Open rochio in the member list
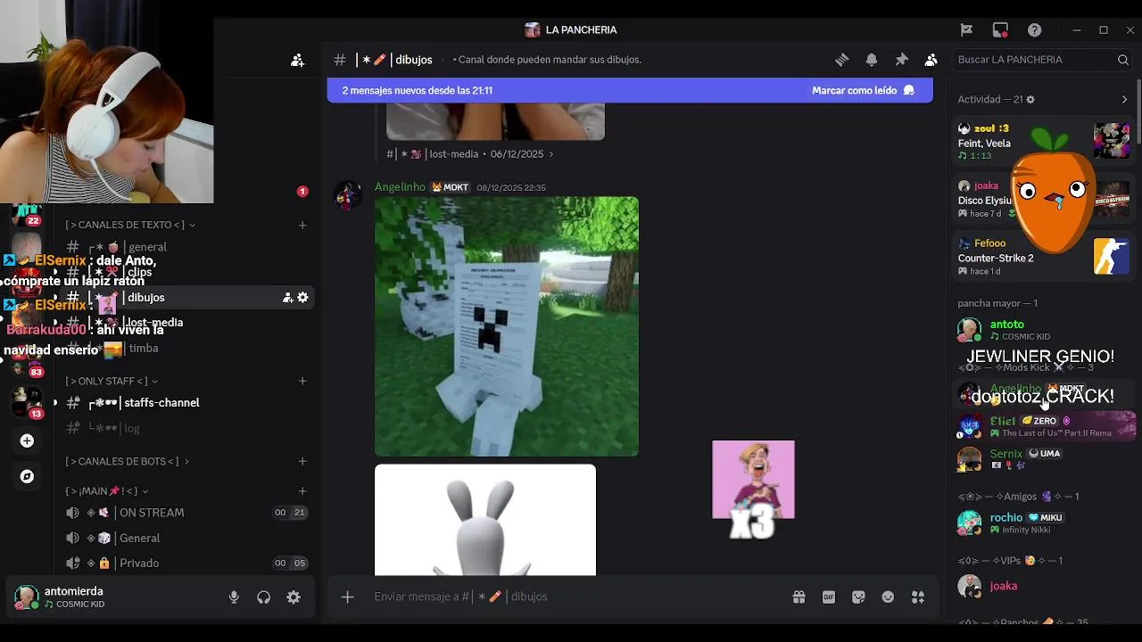This screenshot has width=1142, height=642. (x=1044, y=523)
